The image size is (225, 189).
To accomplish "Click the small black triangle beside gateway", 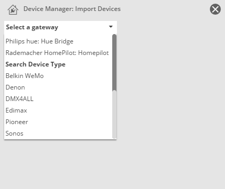I will tap(111, 27).
